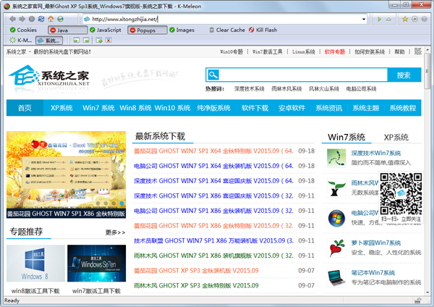Image resolution: width=434 pixels, height=307 pixels.
Task: Open 软件下载 in navigation bar
Action: point(255,108)
